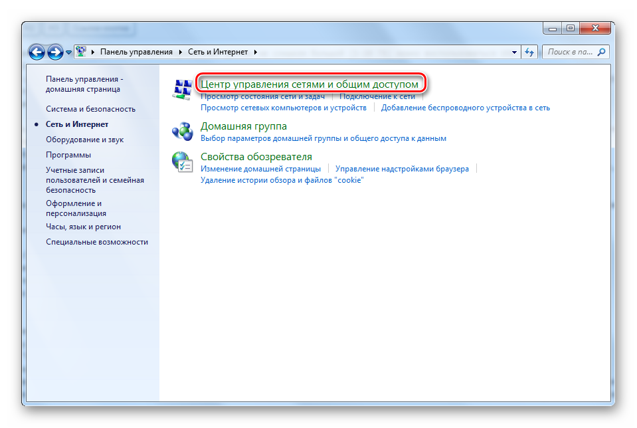The image size is (637, 428).
Task: Click 'Подключение к сети' link
Action: coord(377,97)
